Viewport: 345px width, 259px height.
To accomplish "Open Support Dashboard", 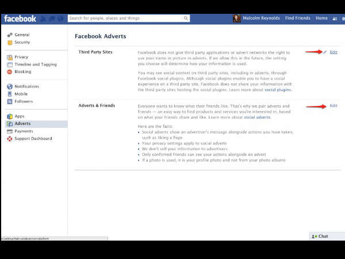I will pos(33,139).
